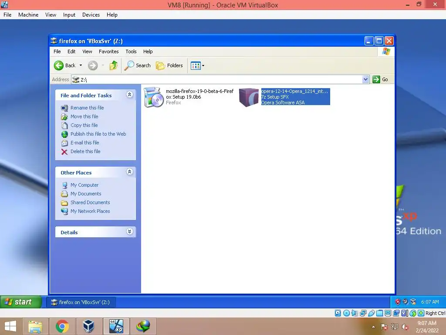
Task: Open the Explorer Edit menu
Action: 71,51
